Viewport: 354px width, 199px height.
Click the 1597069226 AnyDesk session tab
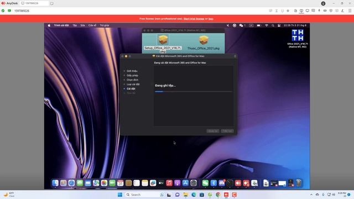34,3
